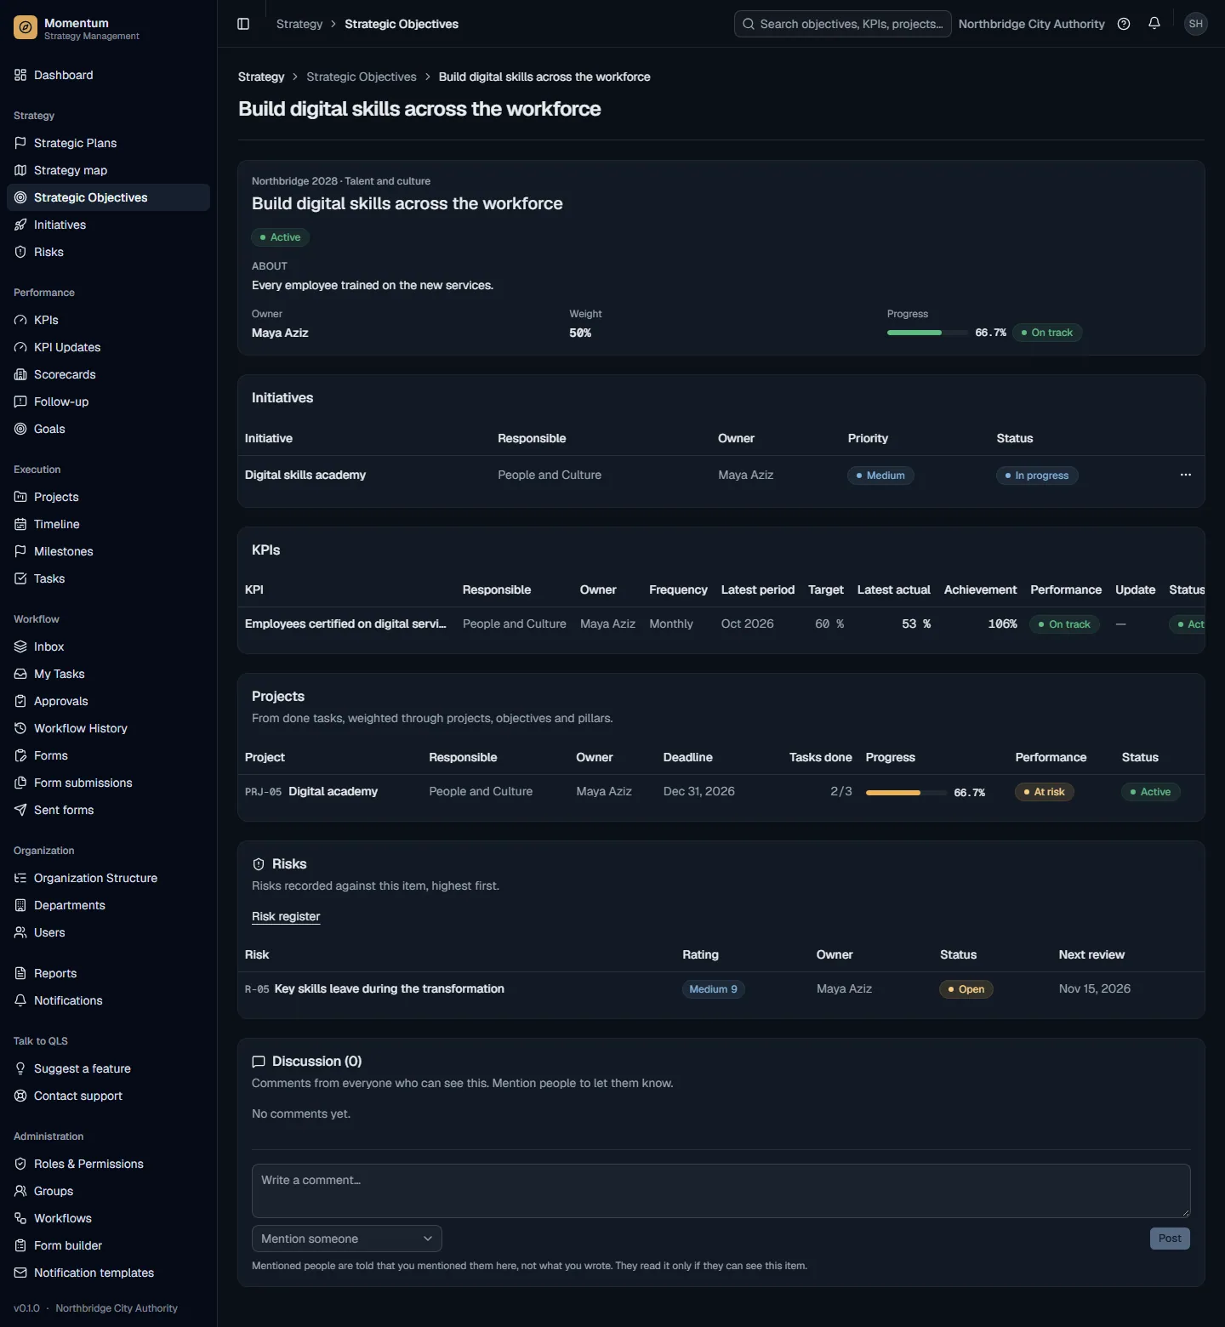This screenshot has width=1225, height=1327.
Task: Open the Mention someone dropdown
Action: 347,1239
